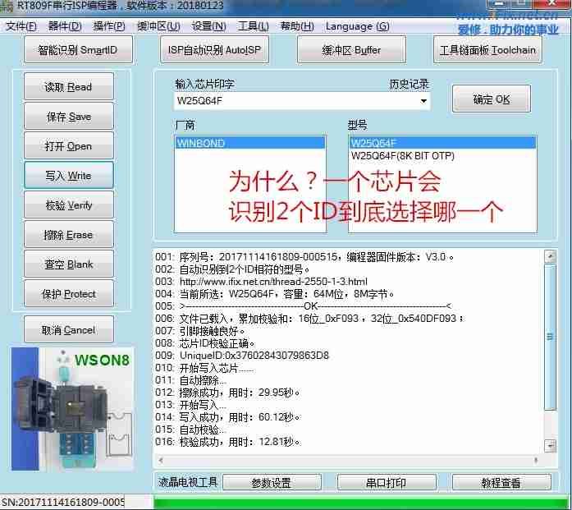Open the 器件(D) menu
This screenshot has height=510, width=572.
click(65, 26)
